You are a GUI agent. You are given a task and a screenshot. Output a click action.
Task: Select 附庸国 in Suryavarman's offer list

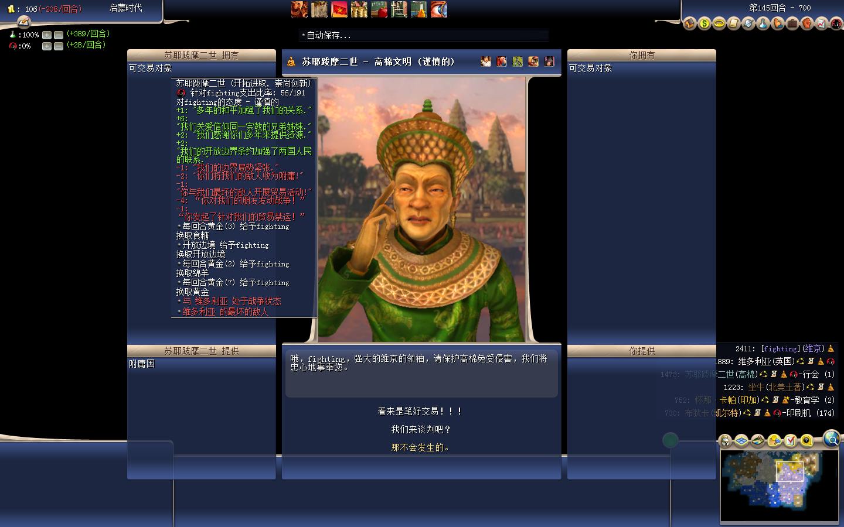[142, 364]
